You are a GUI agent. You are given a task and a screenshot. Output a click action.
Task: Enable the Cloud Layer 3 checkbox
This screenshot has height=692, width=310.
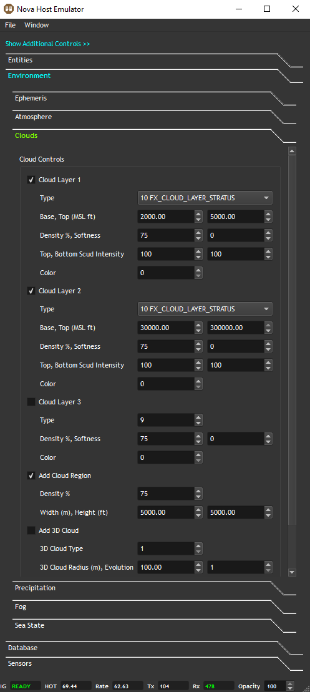[31, 402]
